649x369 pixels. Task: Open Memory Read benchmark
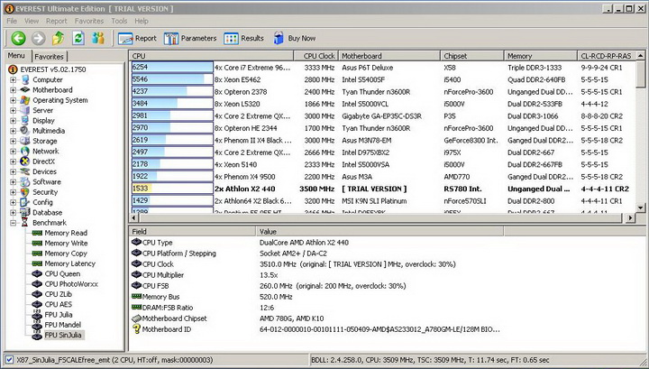click(x=66, y=233)
